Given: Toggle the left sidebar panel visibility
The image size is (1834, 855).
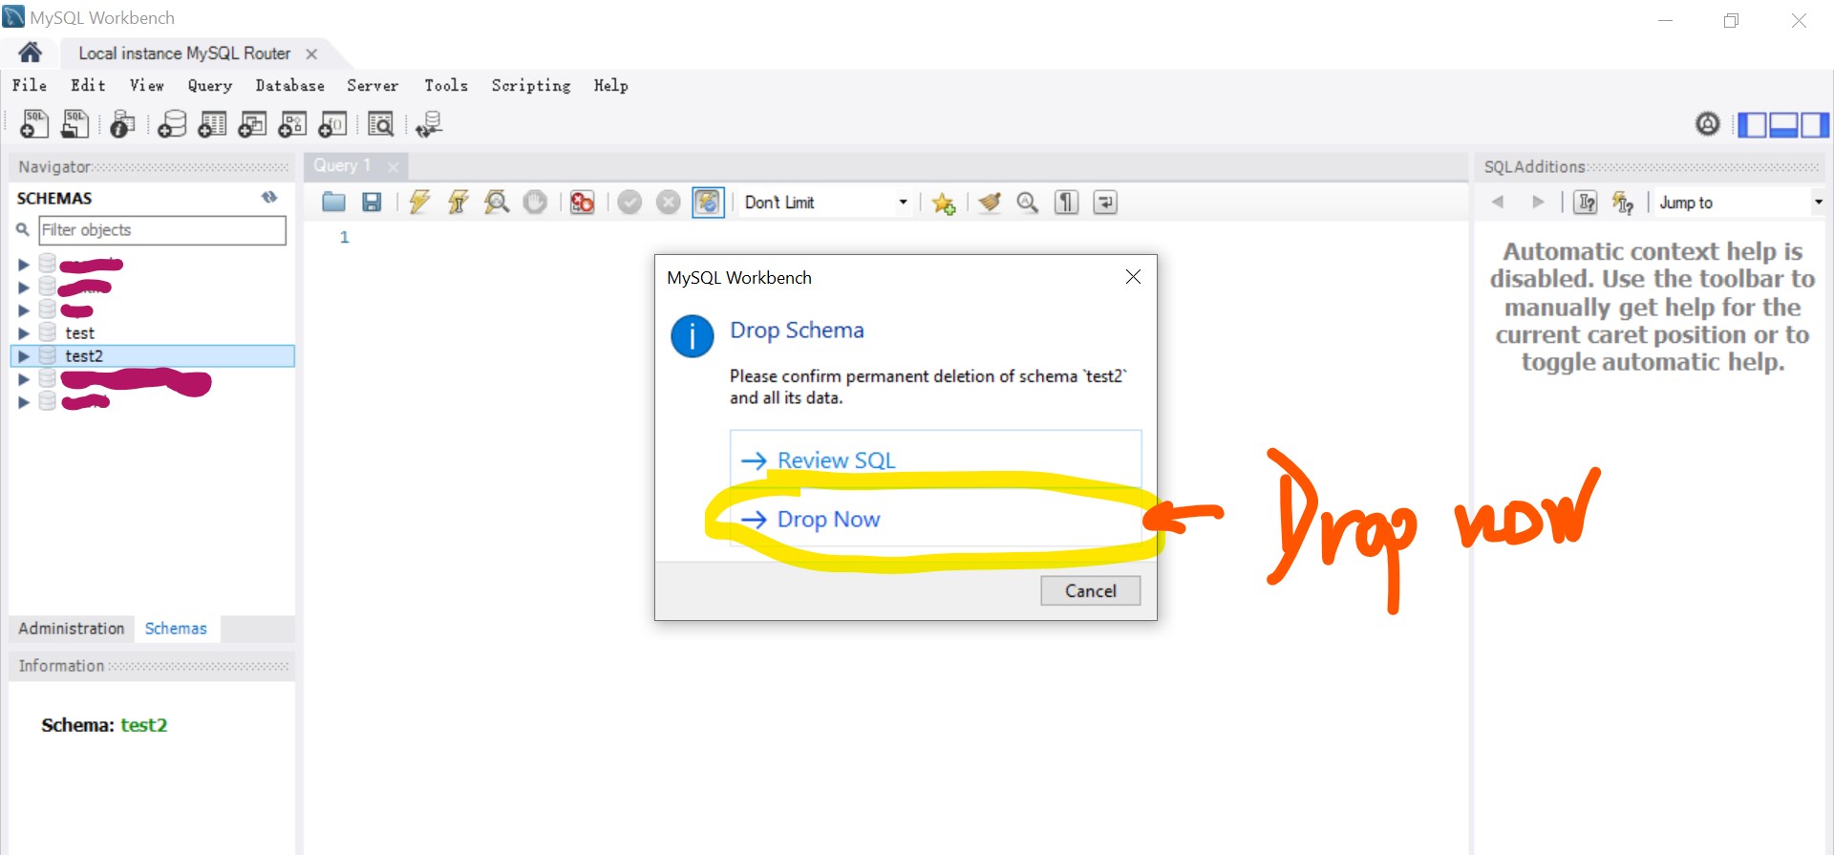Looking at the screenshot, I should [x=1752, y=124].
